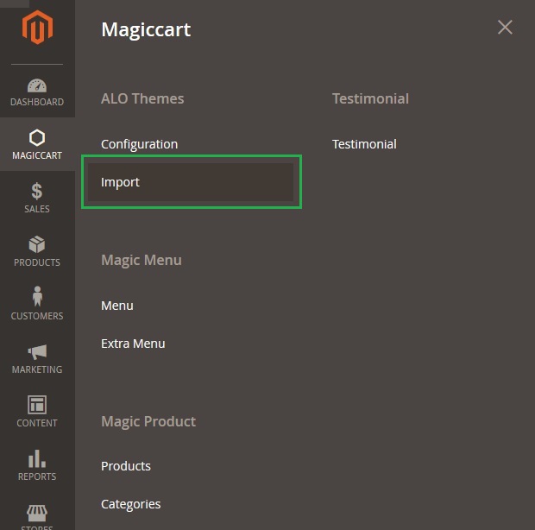Open the Stores icon in sidebar
535x530 pixels.
[x=37, y=514]
